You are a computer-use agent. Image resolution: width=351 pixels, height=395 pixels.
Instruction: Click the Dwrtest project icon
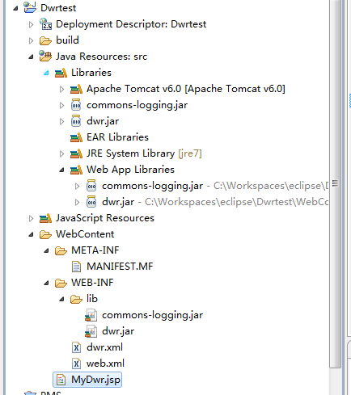tap(30, 7)
